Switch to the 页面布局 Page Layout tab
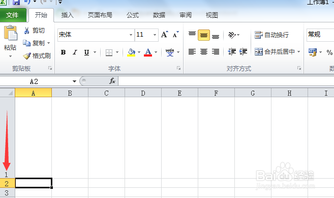334x198 pixels. (x=100, y=15)
